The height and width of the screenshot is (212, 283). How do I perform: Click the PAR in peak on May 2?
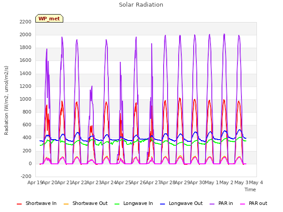224,34
